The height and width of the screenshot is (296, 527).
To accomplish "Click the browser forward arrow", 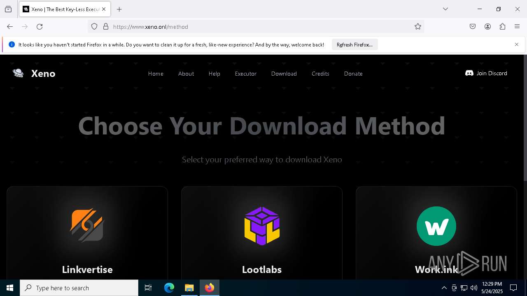I will (x=25, y=27).
